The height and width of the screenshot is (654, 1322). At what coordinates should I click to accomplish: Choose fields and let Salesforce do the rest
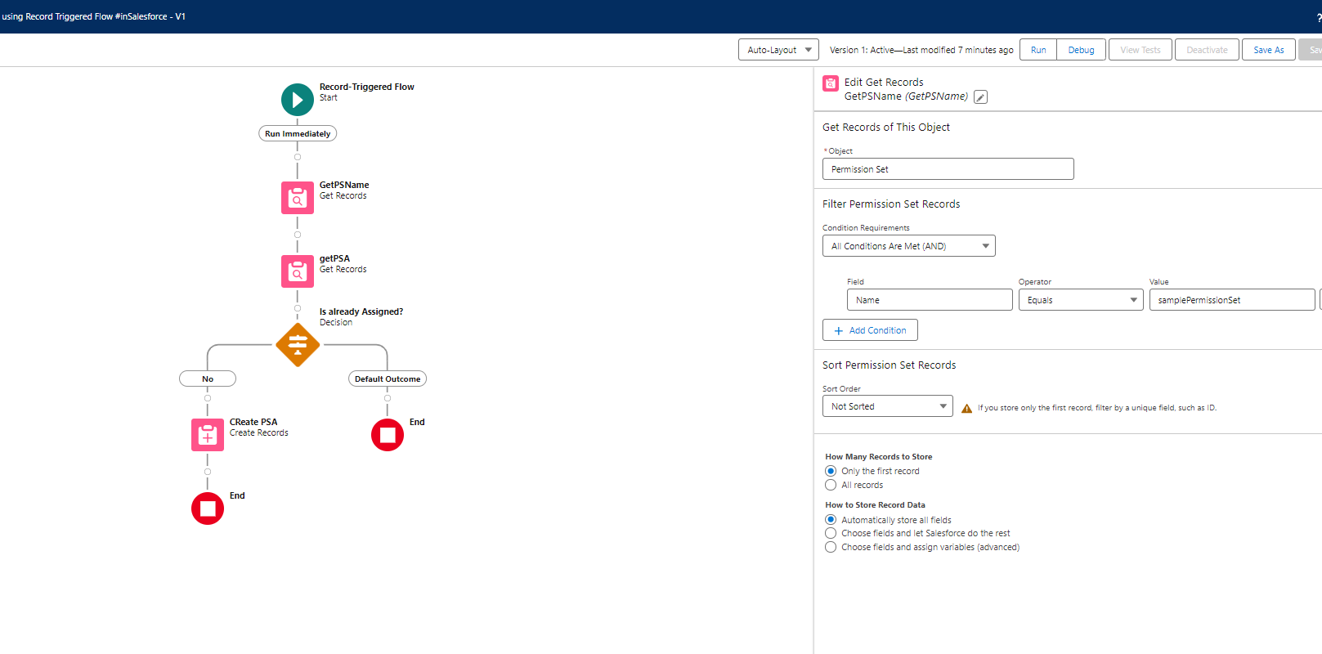(x=831, y=533)
